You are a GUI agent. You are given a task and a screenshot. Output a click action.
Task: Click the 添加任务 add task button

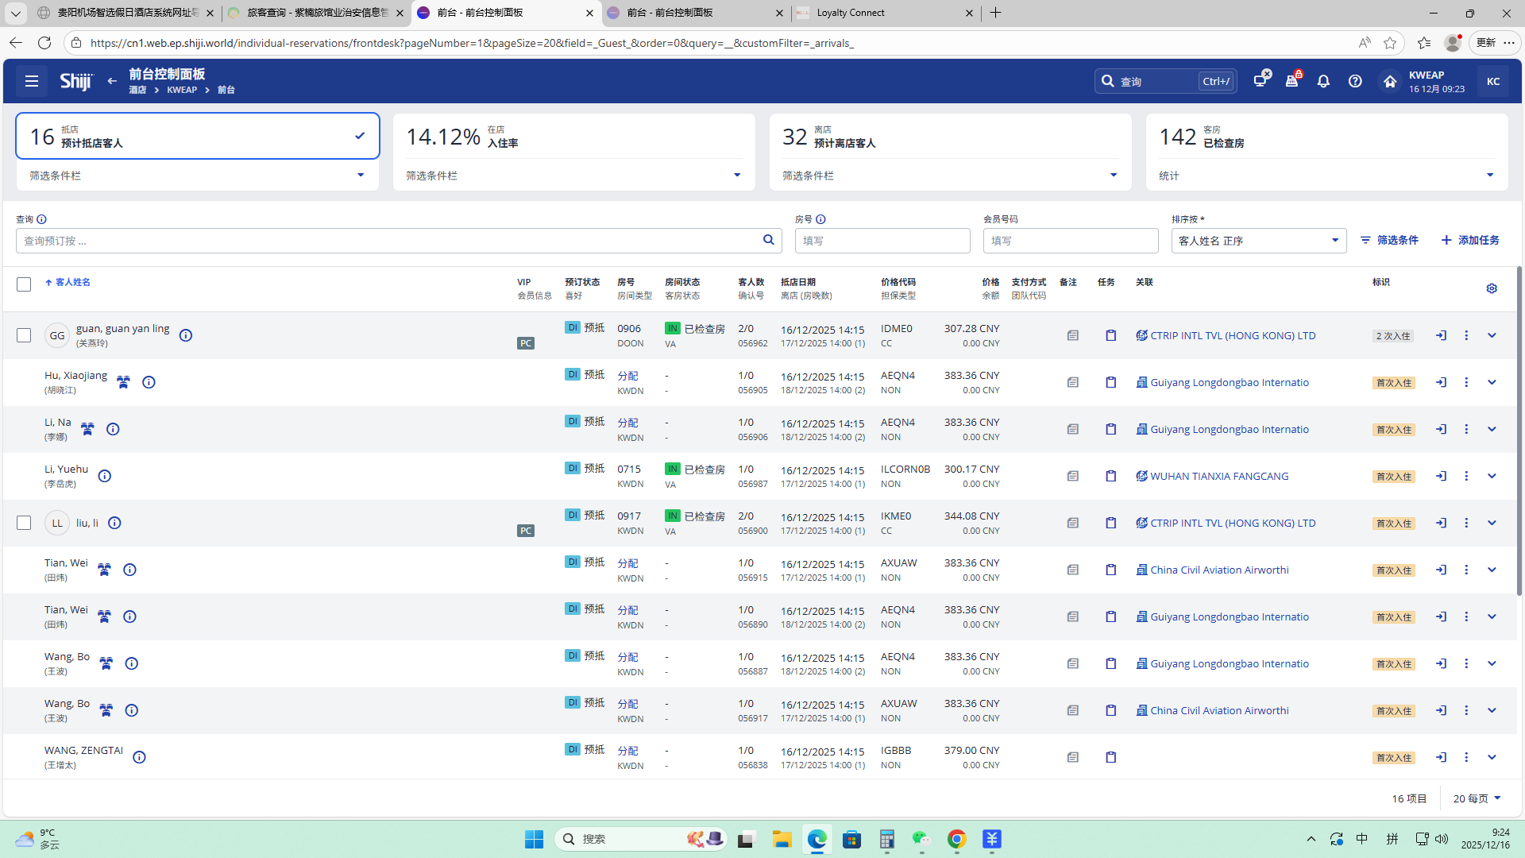[x=1470, y=240]
